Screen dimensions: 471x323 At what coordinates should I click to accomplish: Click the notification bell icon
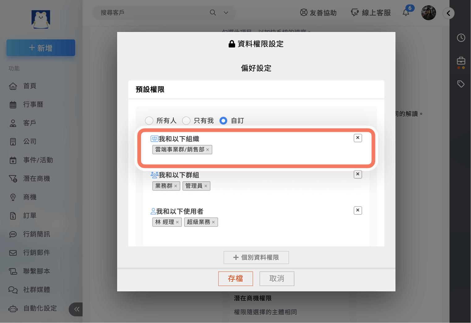[406, 13]
